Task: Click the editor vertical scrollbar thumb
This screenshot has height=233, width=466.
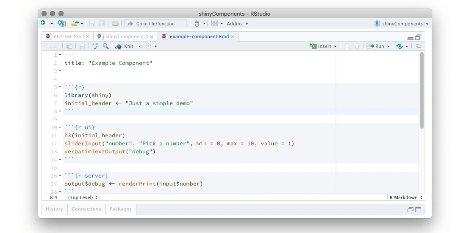Action: (422, 90)
